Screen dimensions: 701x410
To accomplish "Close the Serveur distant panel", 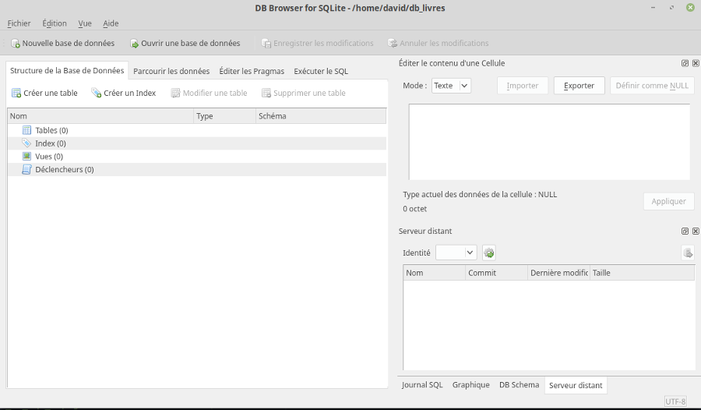I will point(693,232).
